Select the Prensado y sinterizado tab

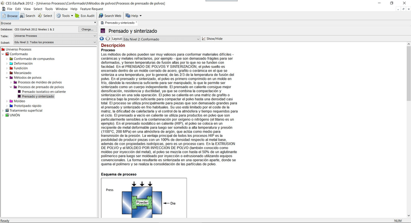click(x=119, y=23)
